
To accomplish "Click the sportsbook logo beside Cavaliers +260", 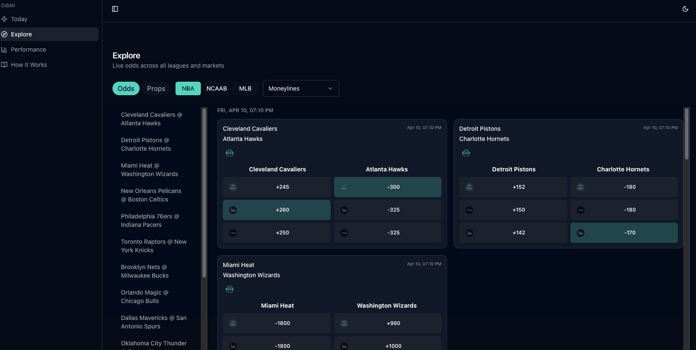I will (x=233, y=210).
